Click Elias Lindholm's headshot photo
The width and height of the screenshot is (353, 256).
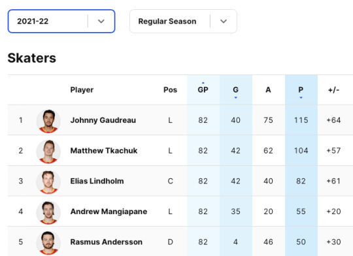tap(48, 182)
